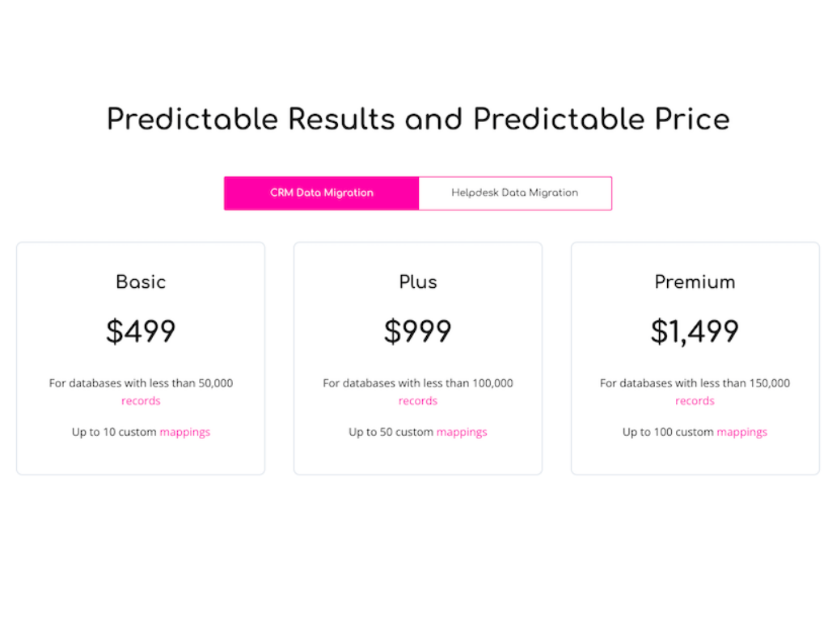Viewport: 828px width, 621px height.
Task: Click the Plus plan title
Action: point(418,282)
